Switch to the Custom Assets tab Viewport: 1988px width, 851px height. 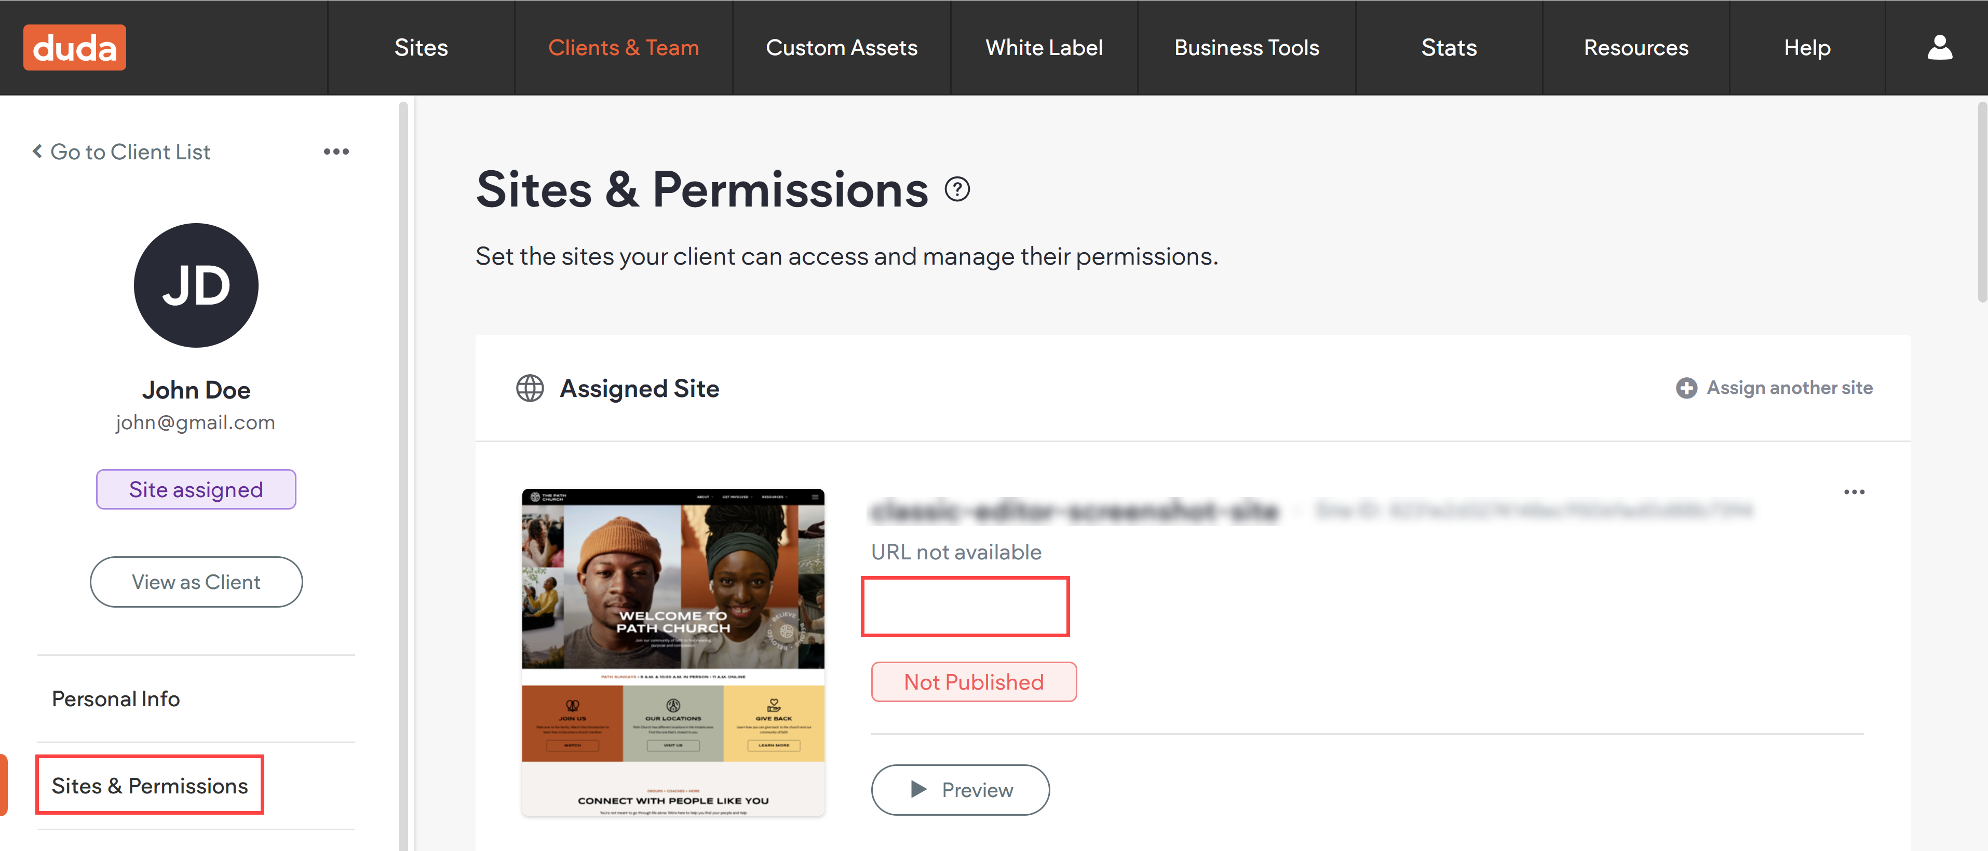pos(841,47)
